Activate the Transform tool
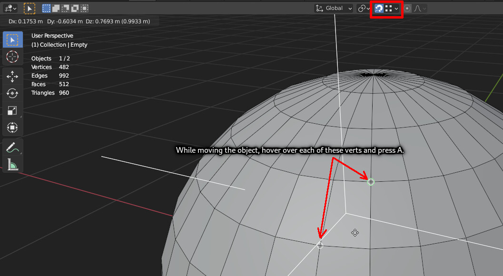This screenshot has height=276, width=503. (13, 128)
